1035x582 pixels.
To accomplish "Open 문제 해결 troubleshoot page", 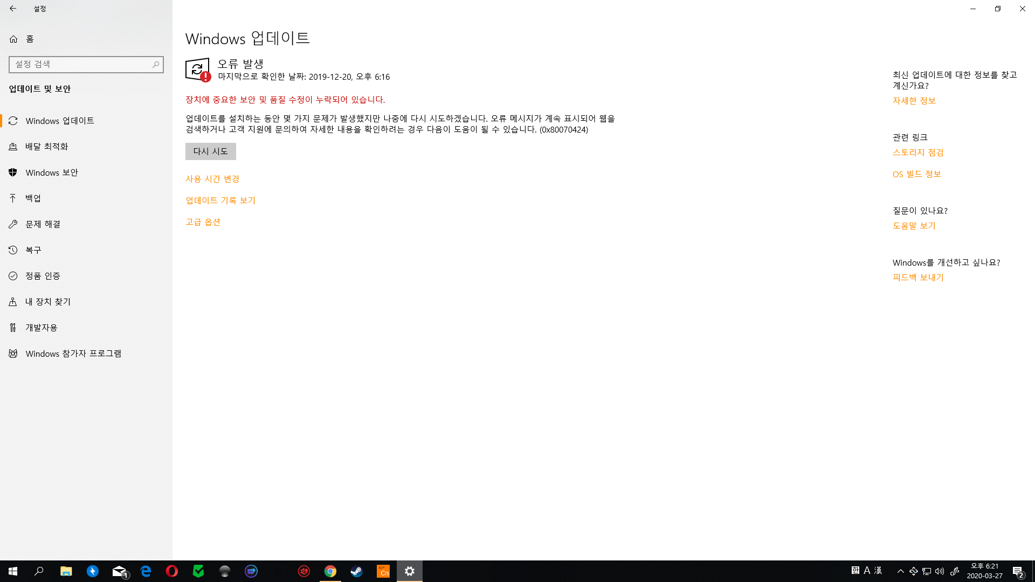I will [43, 224].
